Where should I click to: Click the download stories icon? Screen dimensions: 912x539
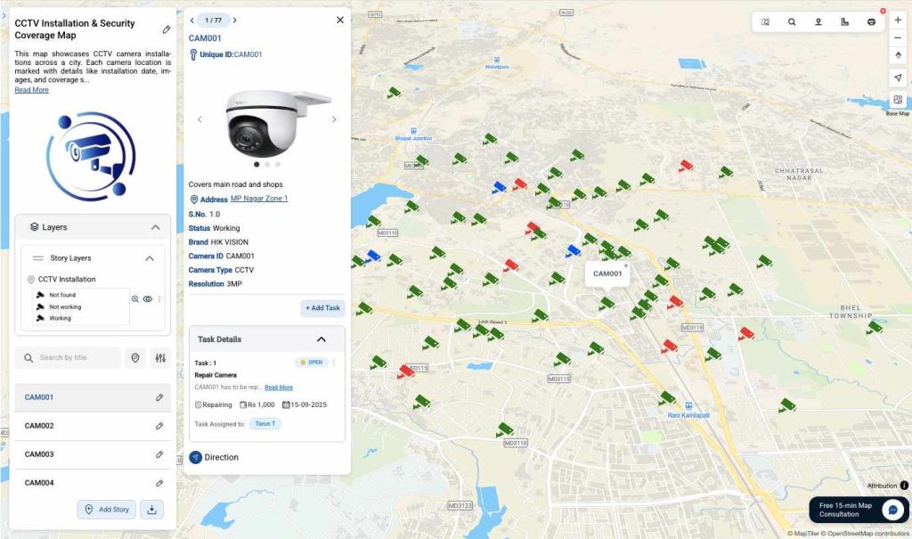151,510
